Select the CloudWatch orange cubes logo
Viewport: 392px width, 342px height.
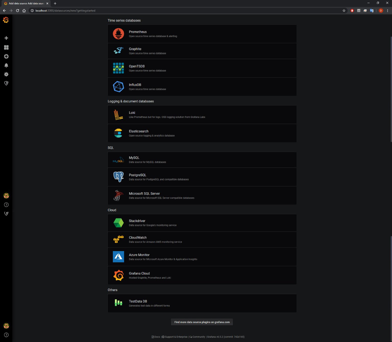[118, 239]
